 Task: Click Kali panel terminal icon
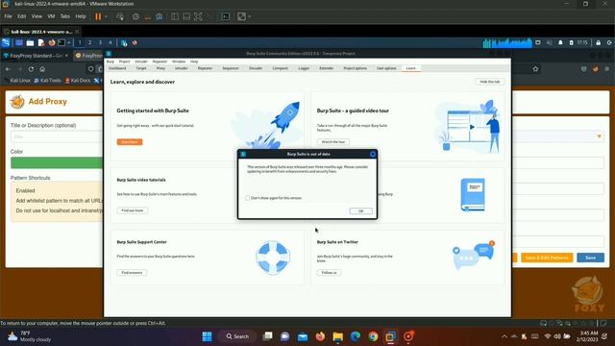[61, 42]
